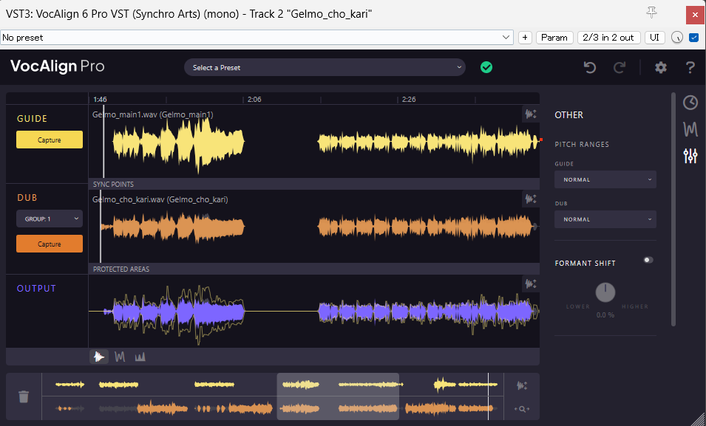Image resolution: width=706 pixels, height=426 pixels.
Task: Click the OTHER panel heading
Action: pos(568,114)
